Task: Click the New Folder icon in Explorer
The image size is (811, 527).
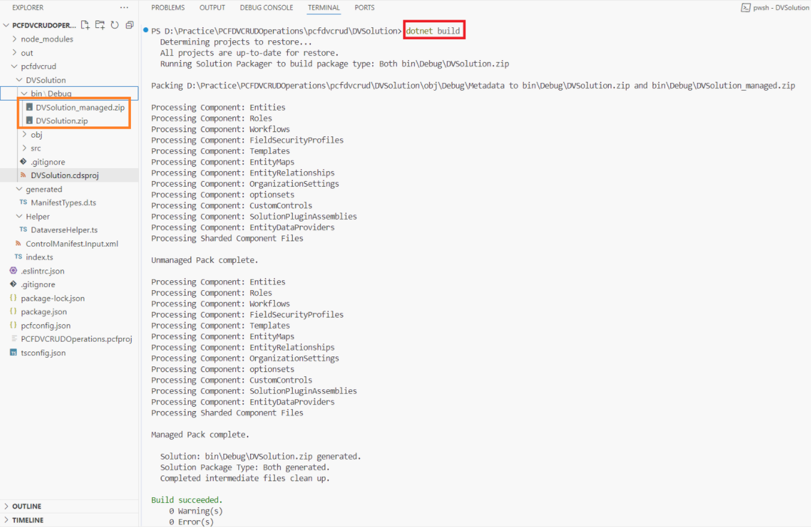Action: (100, 25)
